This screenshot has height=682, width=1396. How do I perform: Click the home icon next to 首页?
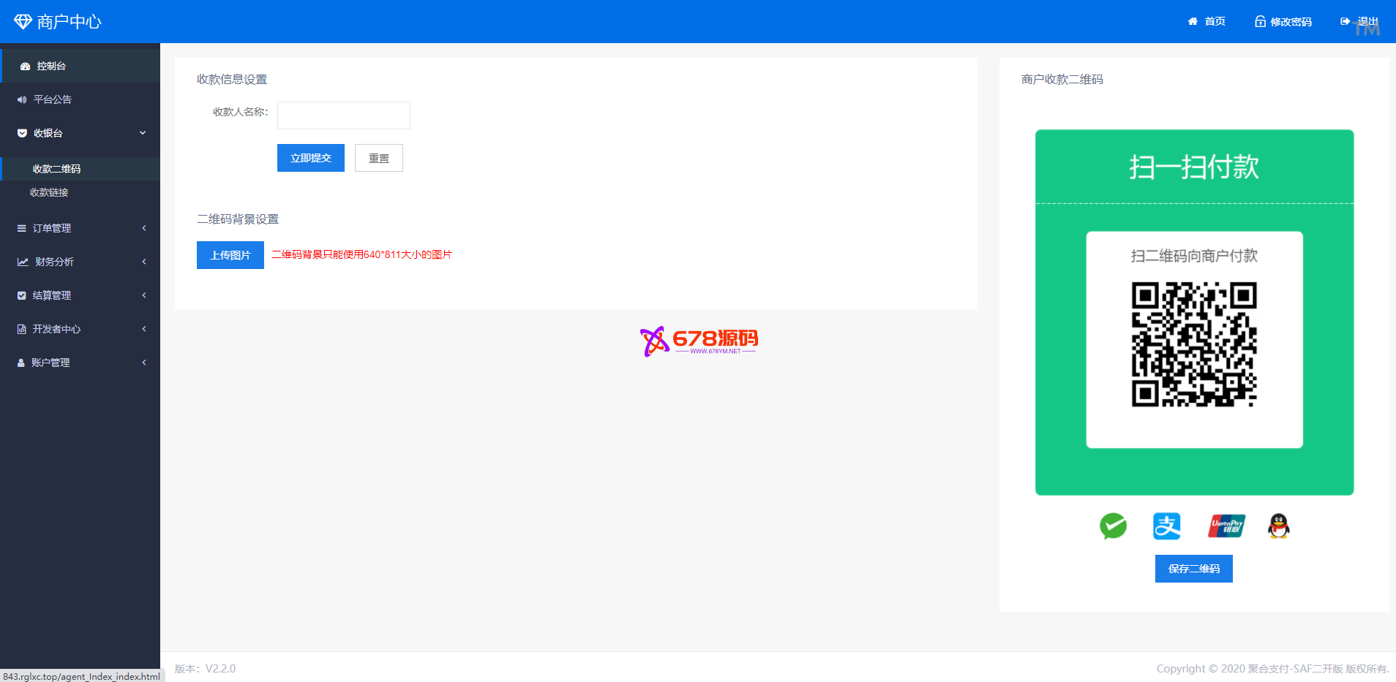tap(1193, 22)
